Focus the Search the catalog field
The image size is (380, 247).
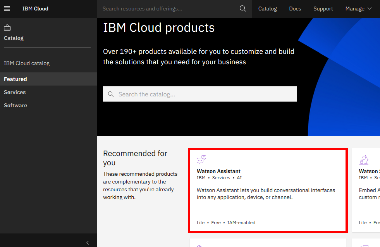(200, 94)
